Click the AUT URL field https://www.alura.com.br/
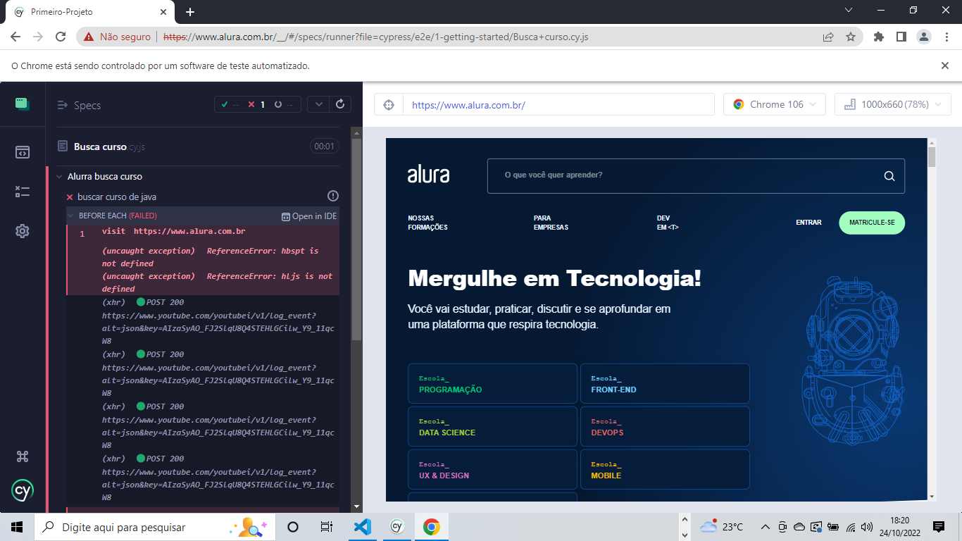962x541 pixels. (558, 104)
